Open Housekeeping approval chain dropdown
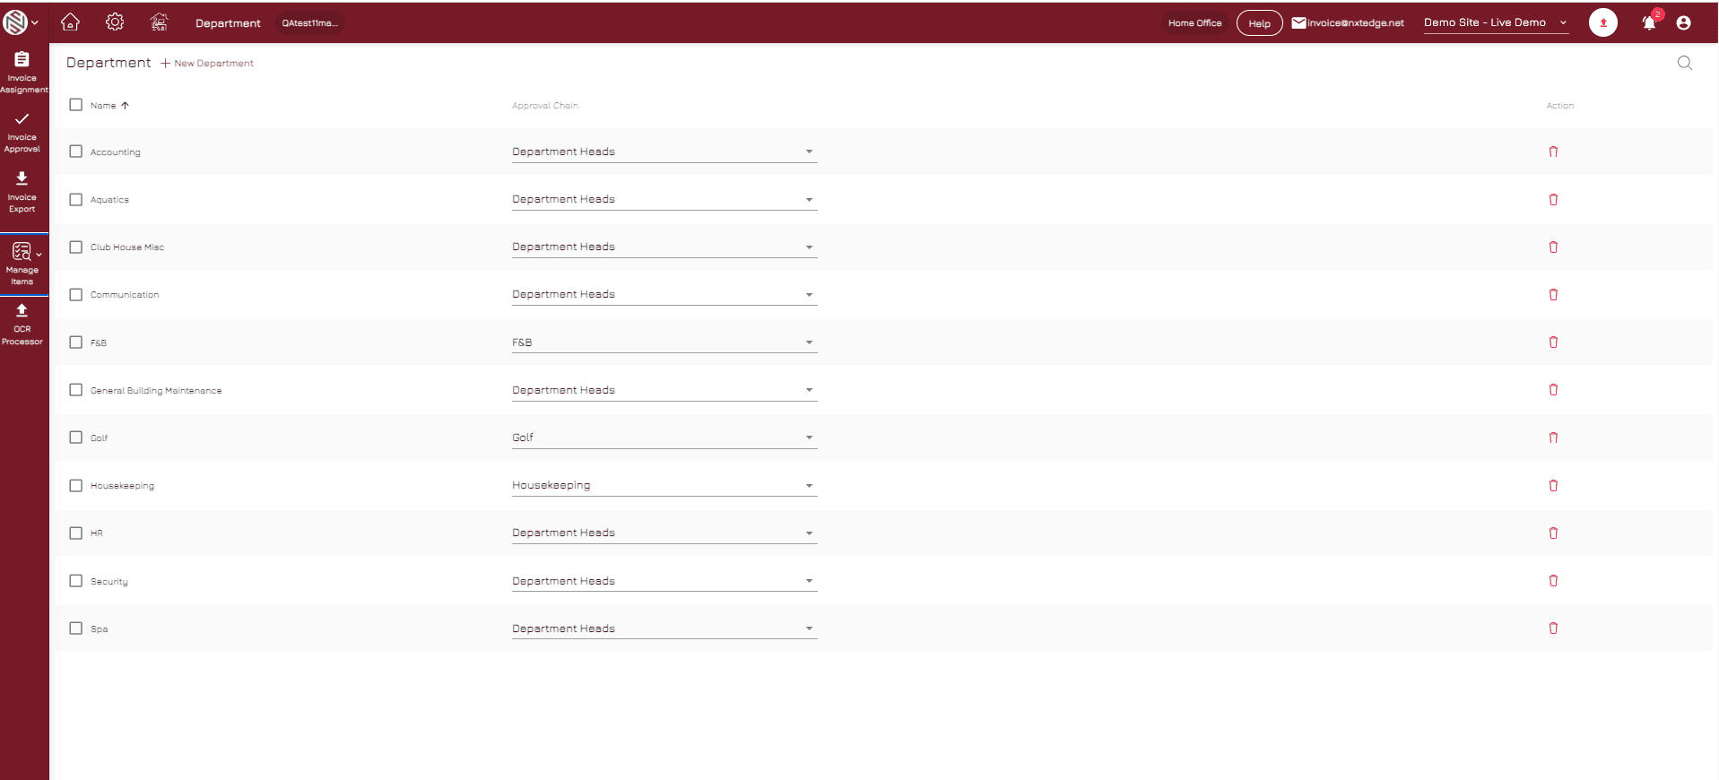Viewport: 1719px width, 780px height. coord(664,485)
